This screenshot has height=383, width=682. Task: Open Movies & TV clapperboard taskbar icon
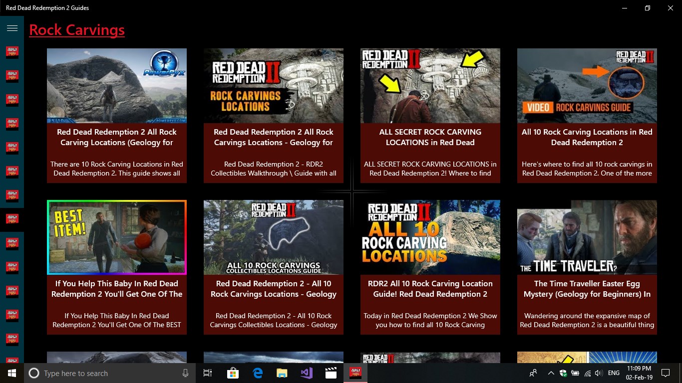331,373
